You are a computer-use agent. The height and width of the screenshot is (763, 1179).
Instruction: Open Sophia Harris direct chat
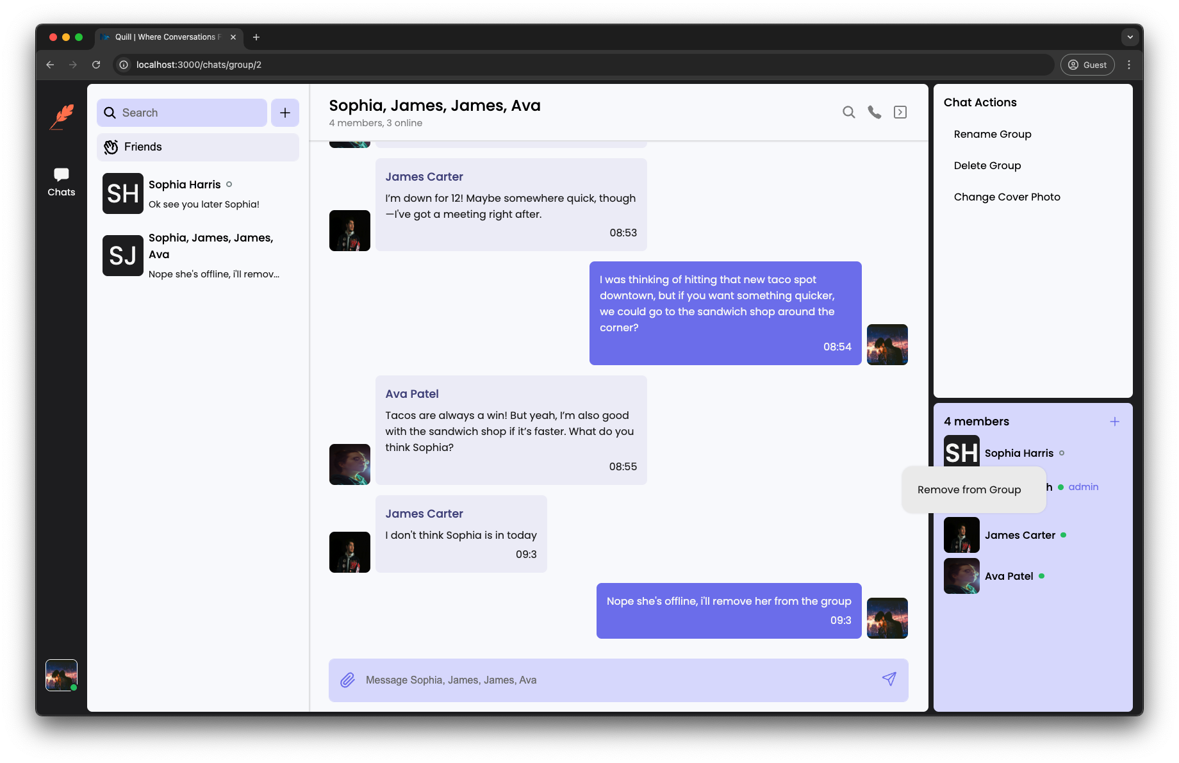[x=198, y=193]
